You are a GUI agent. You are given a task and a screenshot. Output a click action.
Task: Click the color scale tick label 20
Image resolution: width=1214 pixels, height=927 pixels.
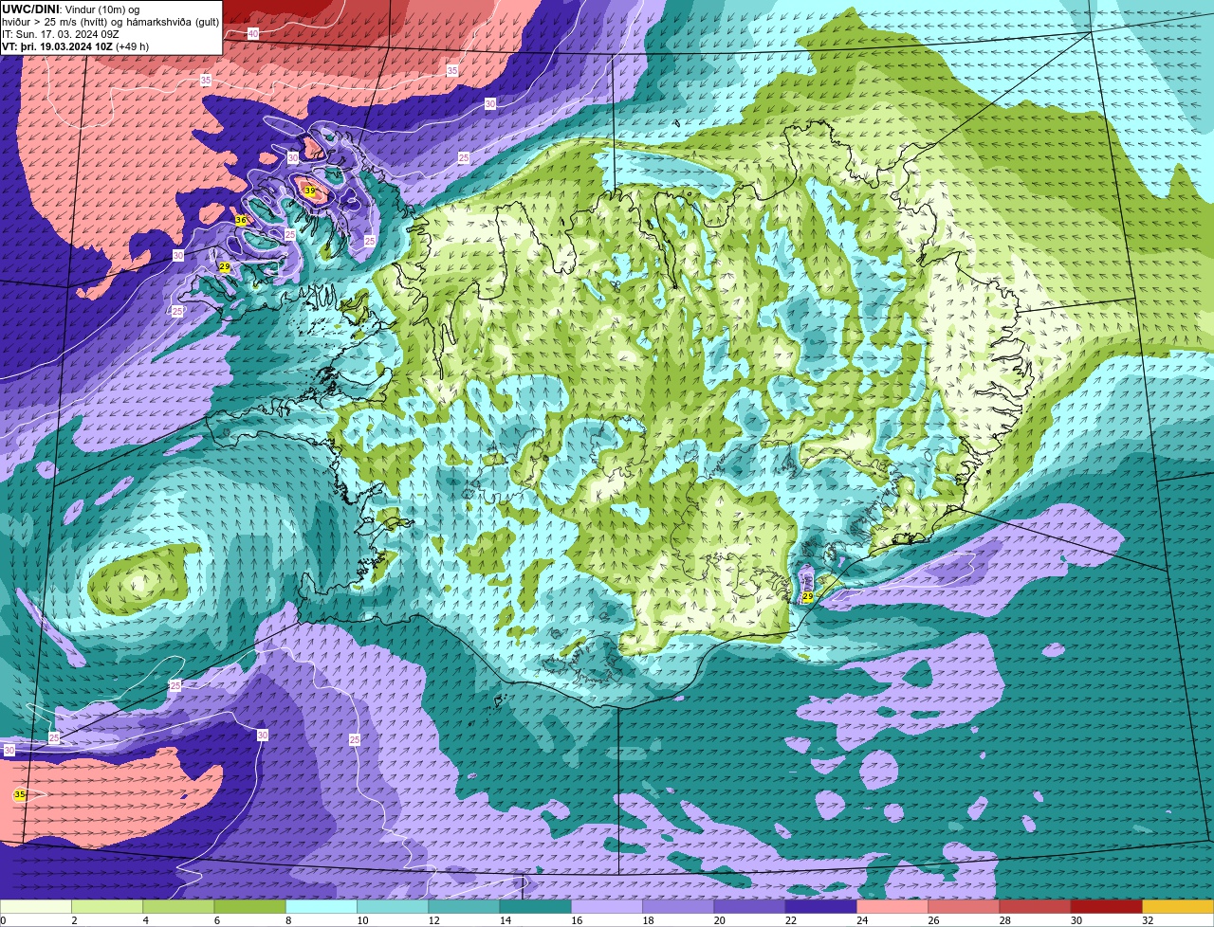pyautogui.click(x=720, y=920)
